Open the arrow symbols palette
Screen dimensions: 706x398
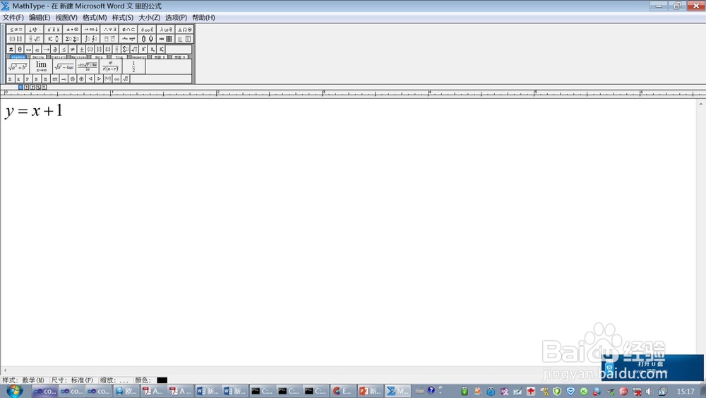[x=90, y=29]
